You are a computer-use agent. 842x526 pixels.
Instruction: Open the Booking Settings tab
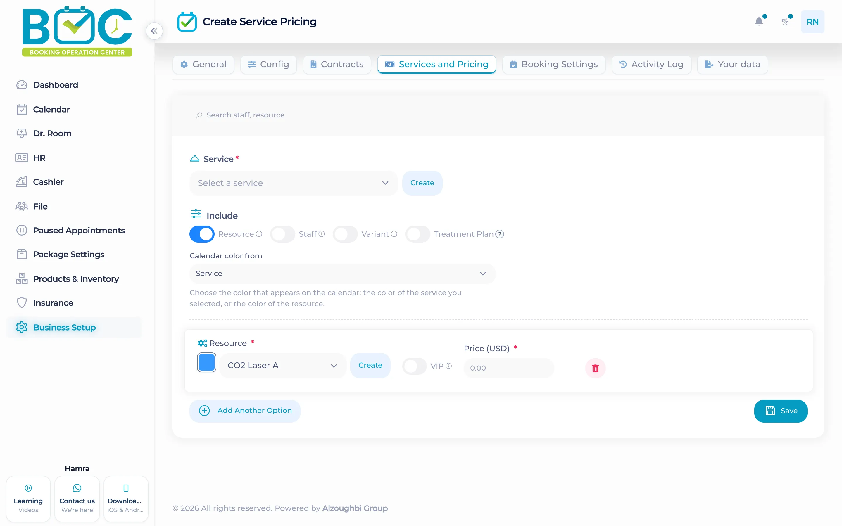point(553,64)
